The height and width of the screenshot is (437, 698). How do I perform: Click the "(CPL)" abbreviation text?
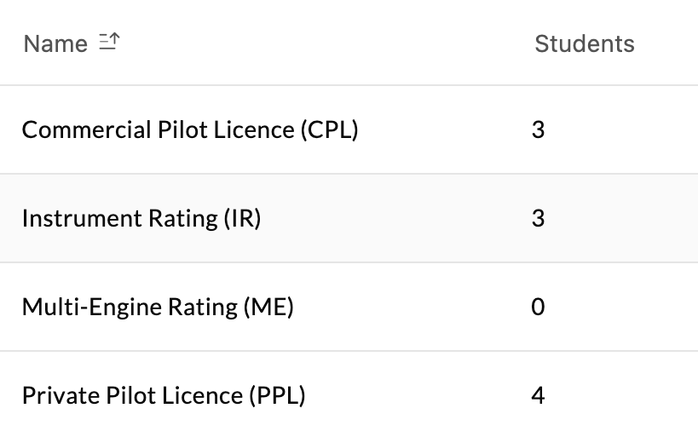(329, 130)
